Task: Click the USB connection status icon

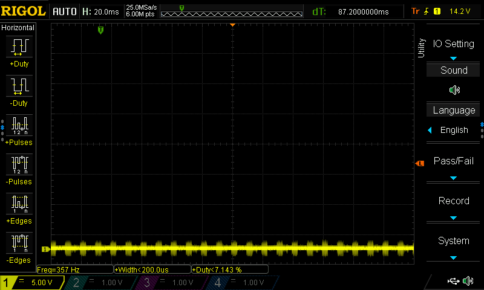Action: [453, 281]
